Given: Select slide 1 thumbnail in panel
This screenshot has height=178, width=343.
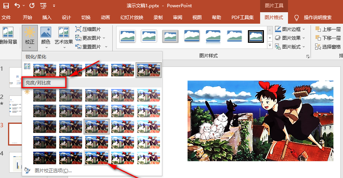Looking at the screenshot, I should pyautogui.click(x=15, y=78).
